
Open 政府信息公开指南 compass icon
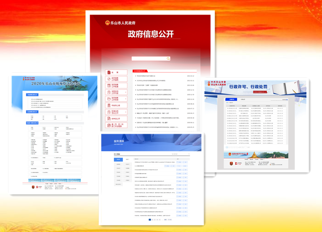point(108,79)
